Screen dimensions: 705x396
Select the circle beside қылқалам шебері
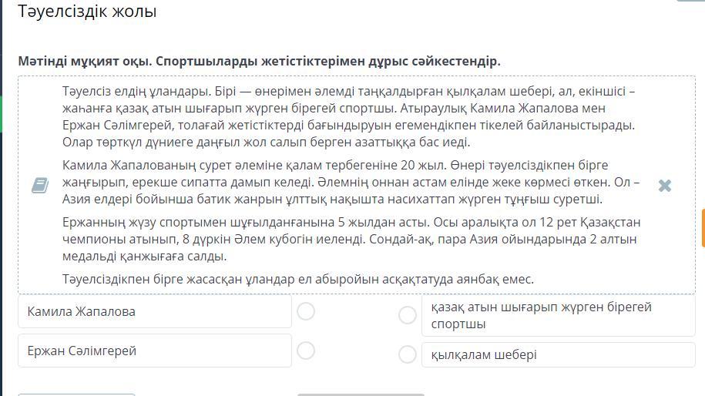[x=408, y=354]
